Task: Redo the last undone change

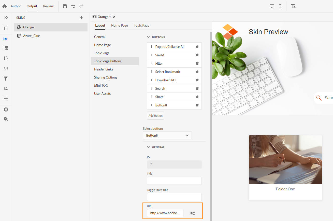Action: pyautogui.click(x=81, y=6)
